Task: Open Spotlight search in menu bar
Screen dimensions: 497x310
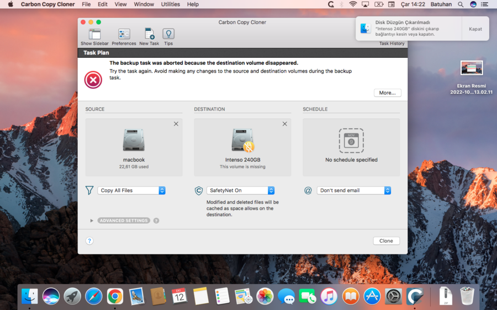Action: [x=461, y=4]
